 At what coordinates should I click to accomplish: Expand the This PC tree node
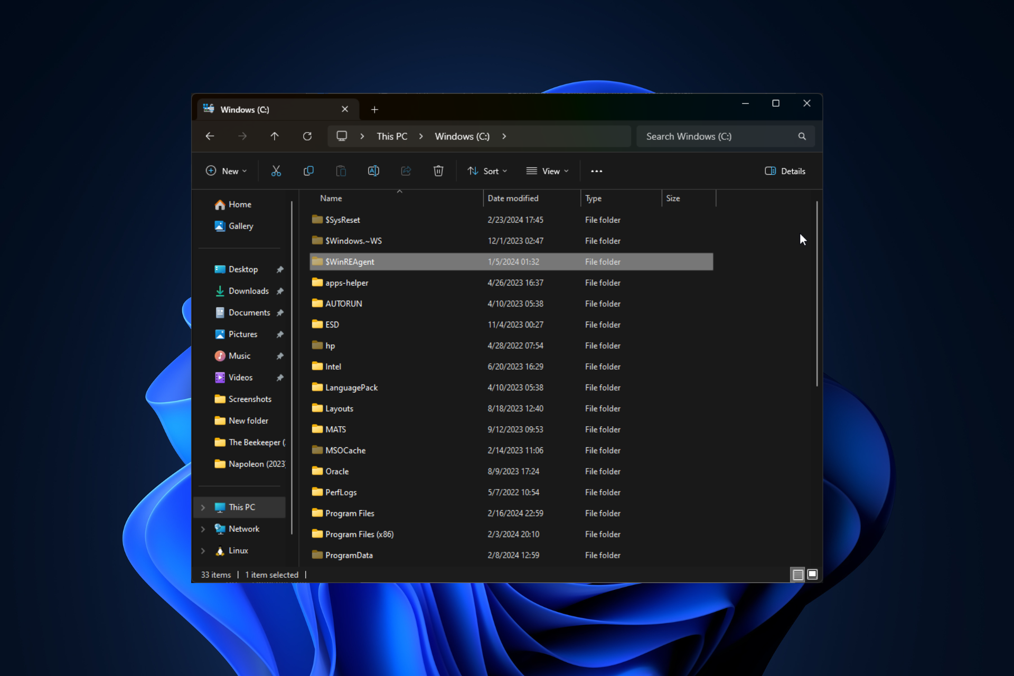(203, 508)
